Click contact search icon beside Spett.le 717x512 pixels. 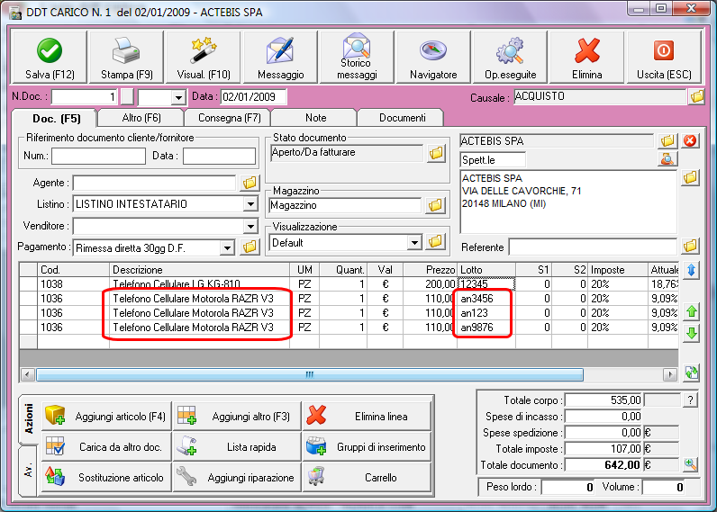tap(667, 159)
